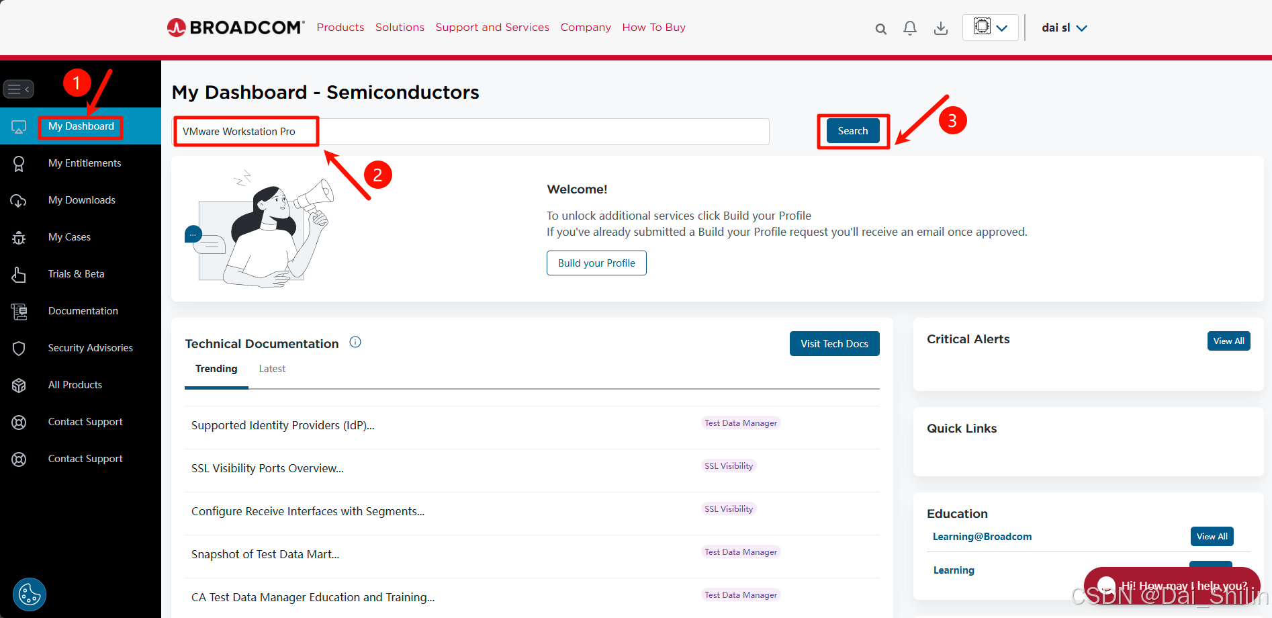Click the Trials & Beta hand icon
The height and width of the screenshot is (618, 1272).
click(19, 275)
